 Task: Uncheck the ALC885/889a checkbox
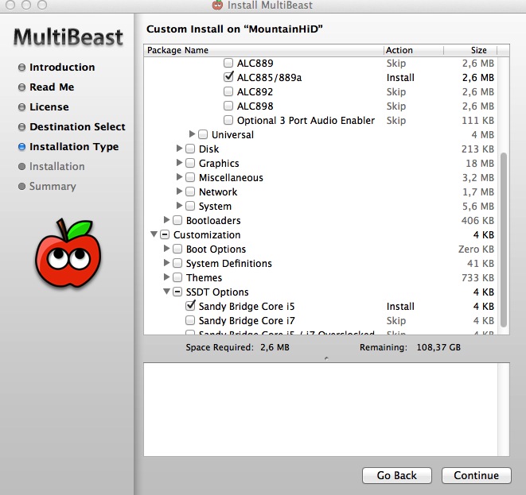pos(228,77)
